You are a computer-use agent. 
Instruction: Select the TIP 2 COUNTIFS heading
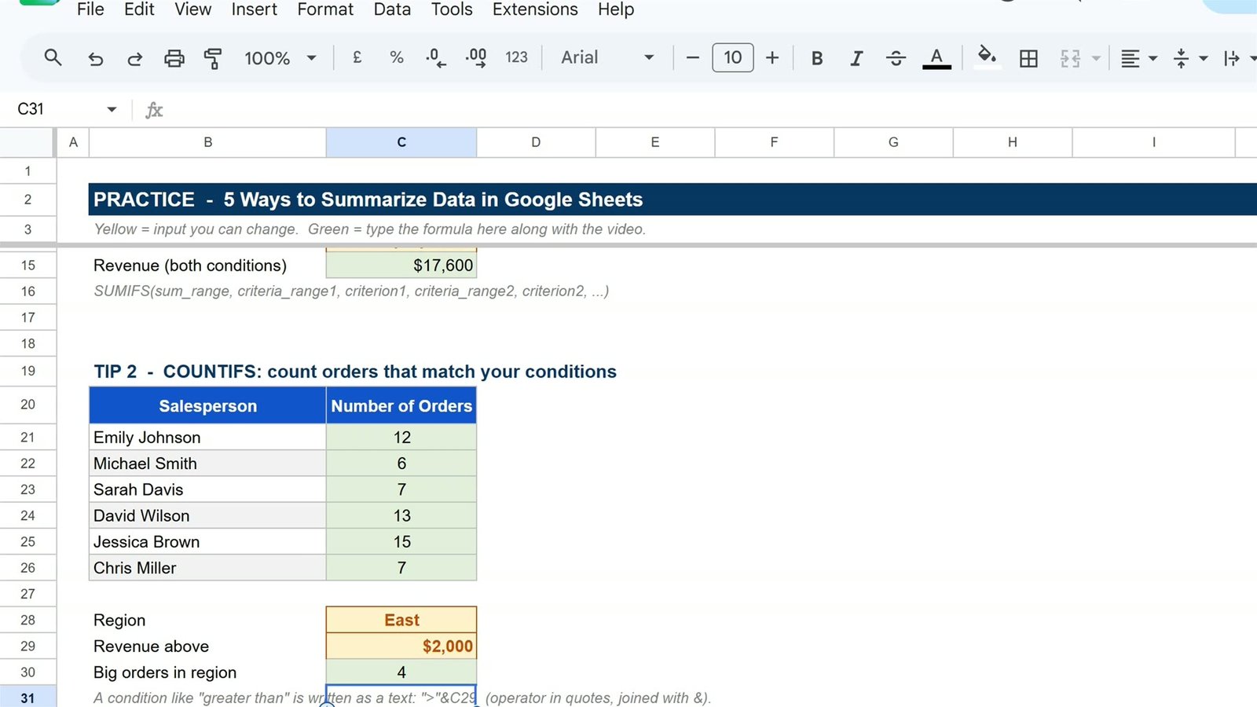coord(355,372)
